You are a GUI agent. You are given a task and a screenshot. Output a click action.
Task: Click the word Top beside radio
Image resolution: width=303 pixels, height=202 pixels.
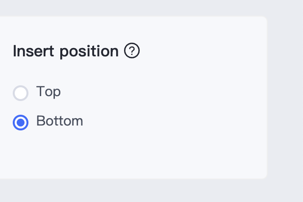pos(49,92)
